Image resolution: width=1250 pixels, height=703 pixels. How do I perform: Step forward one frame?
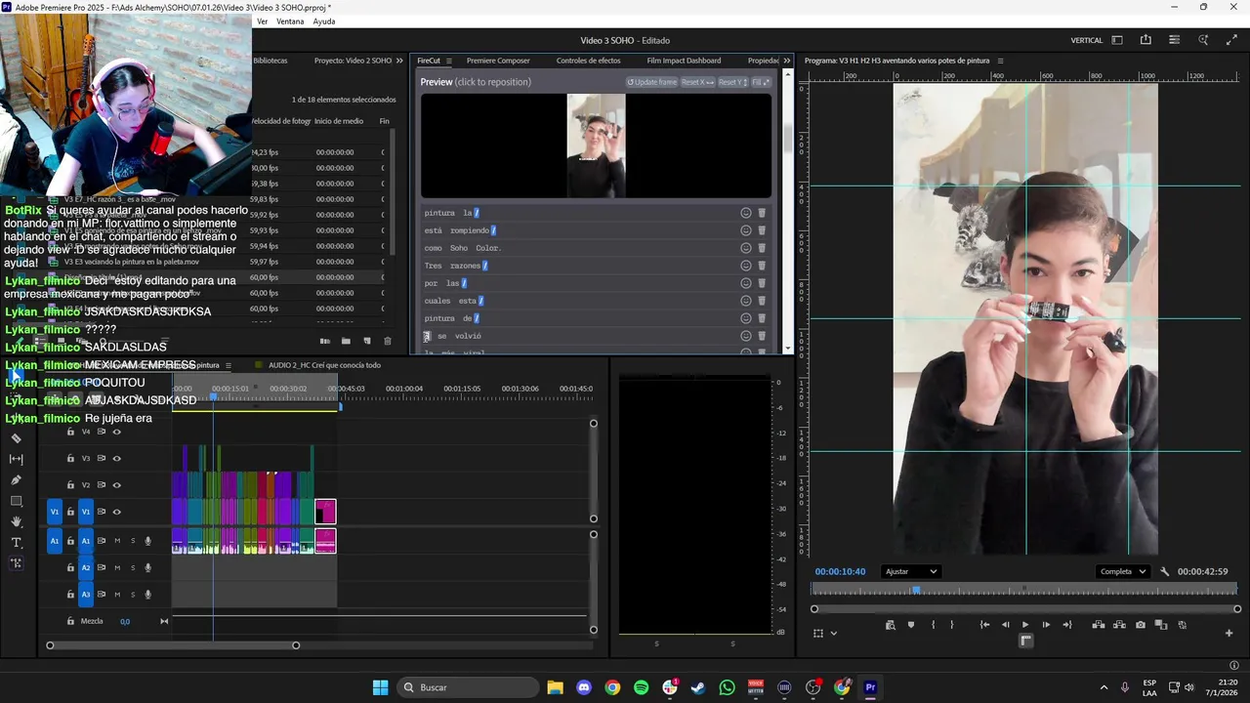pyautogui.click(x=1046, y=625)
